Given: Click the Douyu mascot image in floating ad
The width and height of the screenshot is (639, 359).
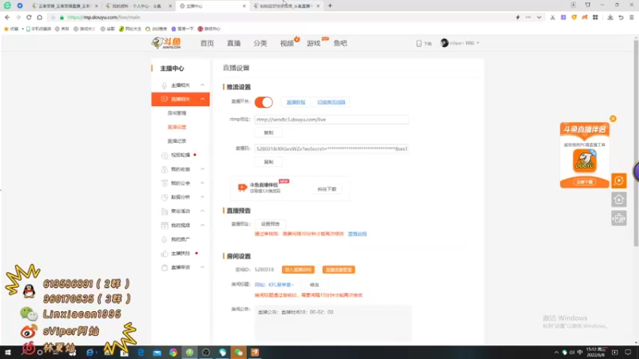Looking at the screenshot, I should pos(585,160).
